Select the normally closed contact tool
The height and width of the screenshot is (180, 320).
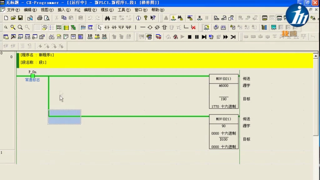click(114, 28)
